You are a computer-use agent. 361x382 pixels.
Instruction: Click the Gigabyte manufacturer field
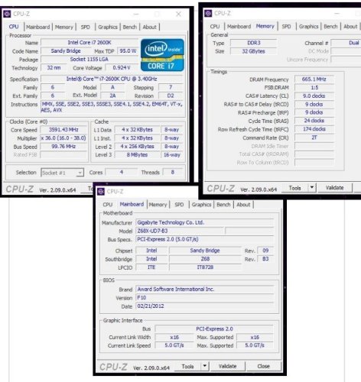(x=204, y=222)
